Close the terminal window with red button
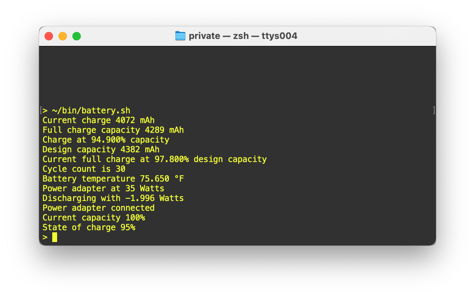 [x=49, y=36]
